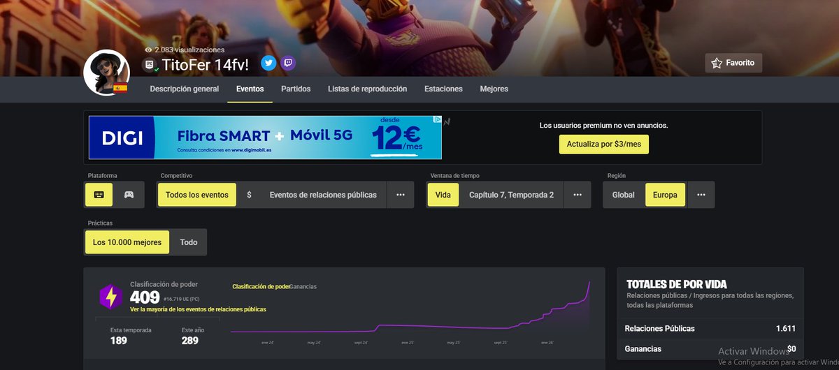The image size is (839, 370).
Task: Expand more competitive filter options
Action: pos(401,195)
